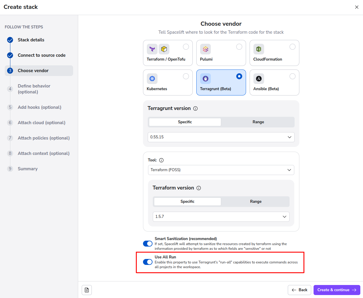This screenshot has width=363, height=298.
Task: Click the Pulumi vendor logo icon
Action: 205,49
